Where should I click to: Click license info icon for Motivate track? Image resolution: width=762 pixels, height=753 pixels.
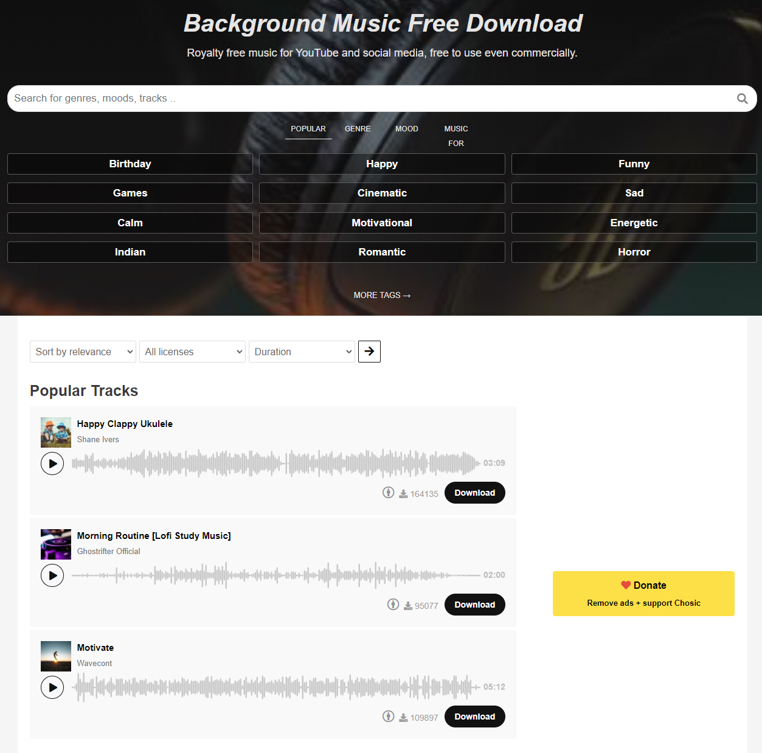click(388, 717)
